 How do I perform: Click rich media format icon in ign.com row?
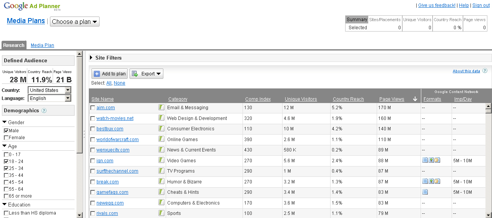[x=437, y=160]
